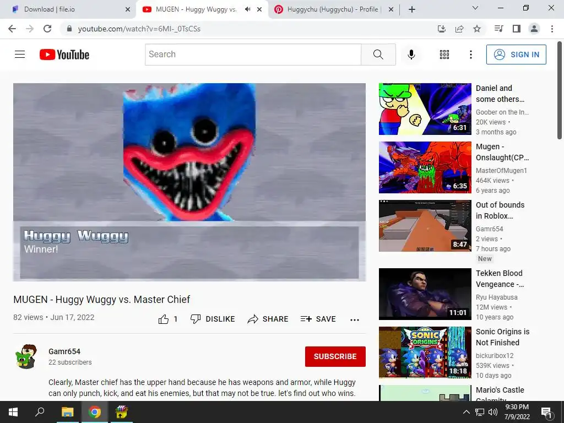Click the install app icon in address bar

pyautogui.click(x=441, y=29)
